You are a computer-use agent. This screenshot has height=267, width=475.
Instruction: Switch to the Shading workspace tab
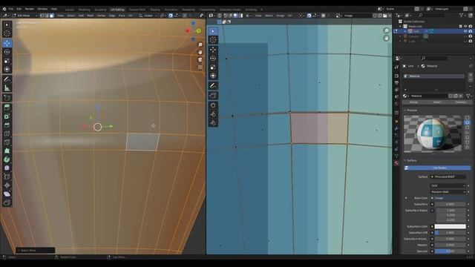[x=155, y=10]
